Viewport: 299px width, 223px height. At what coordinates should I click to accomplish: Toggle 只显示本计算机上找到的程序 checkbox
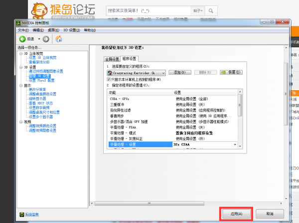pyautogui.click(x=109, y=80)
